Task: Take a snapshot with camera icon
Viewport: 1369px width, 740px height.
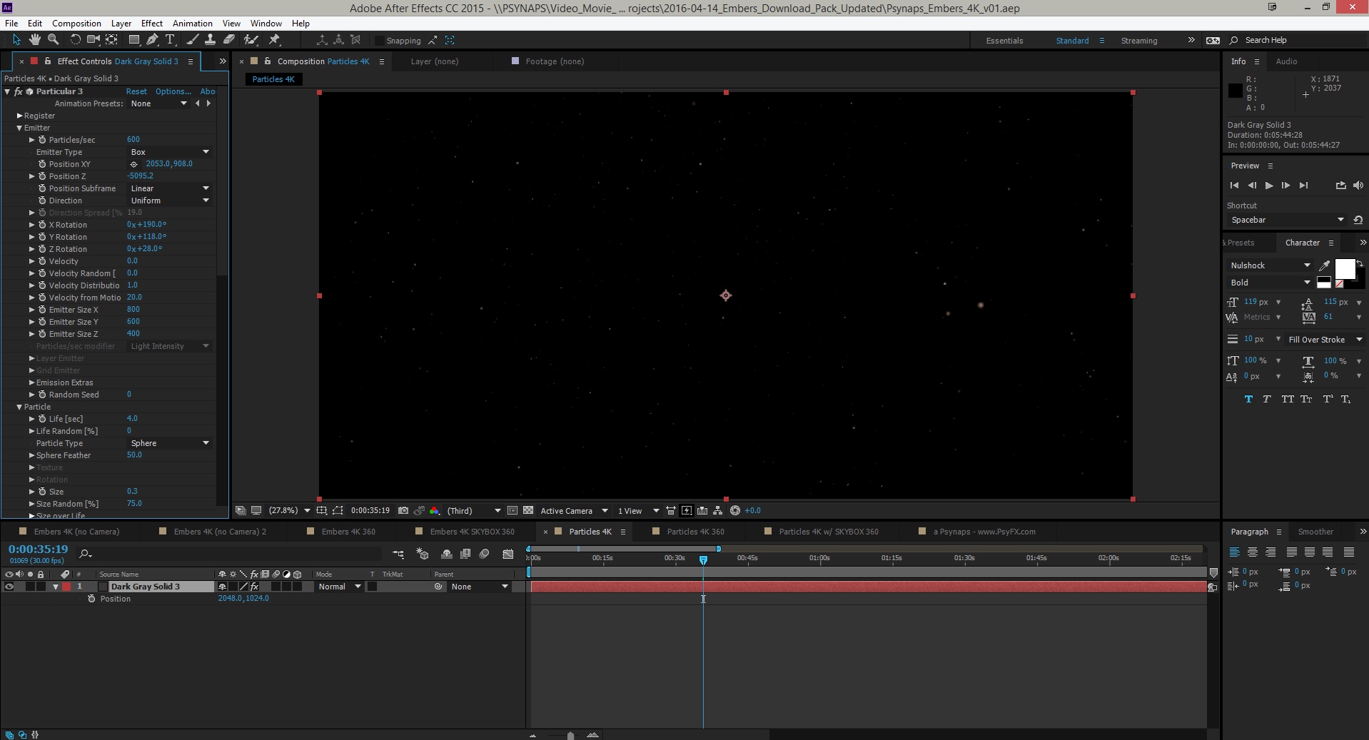Action: (403, 511)
